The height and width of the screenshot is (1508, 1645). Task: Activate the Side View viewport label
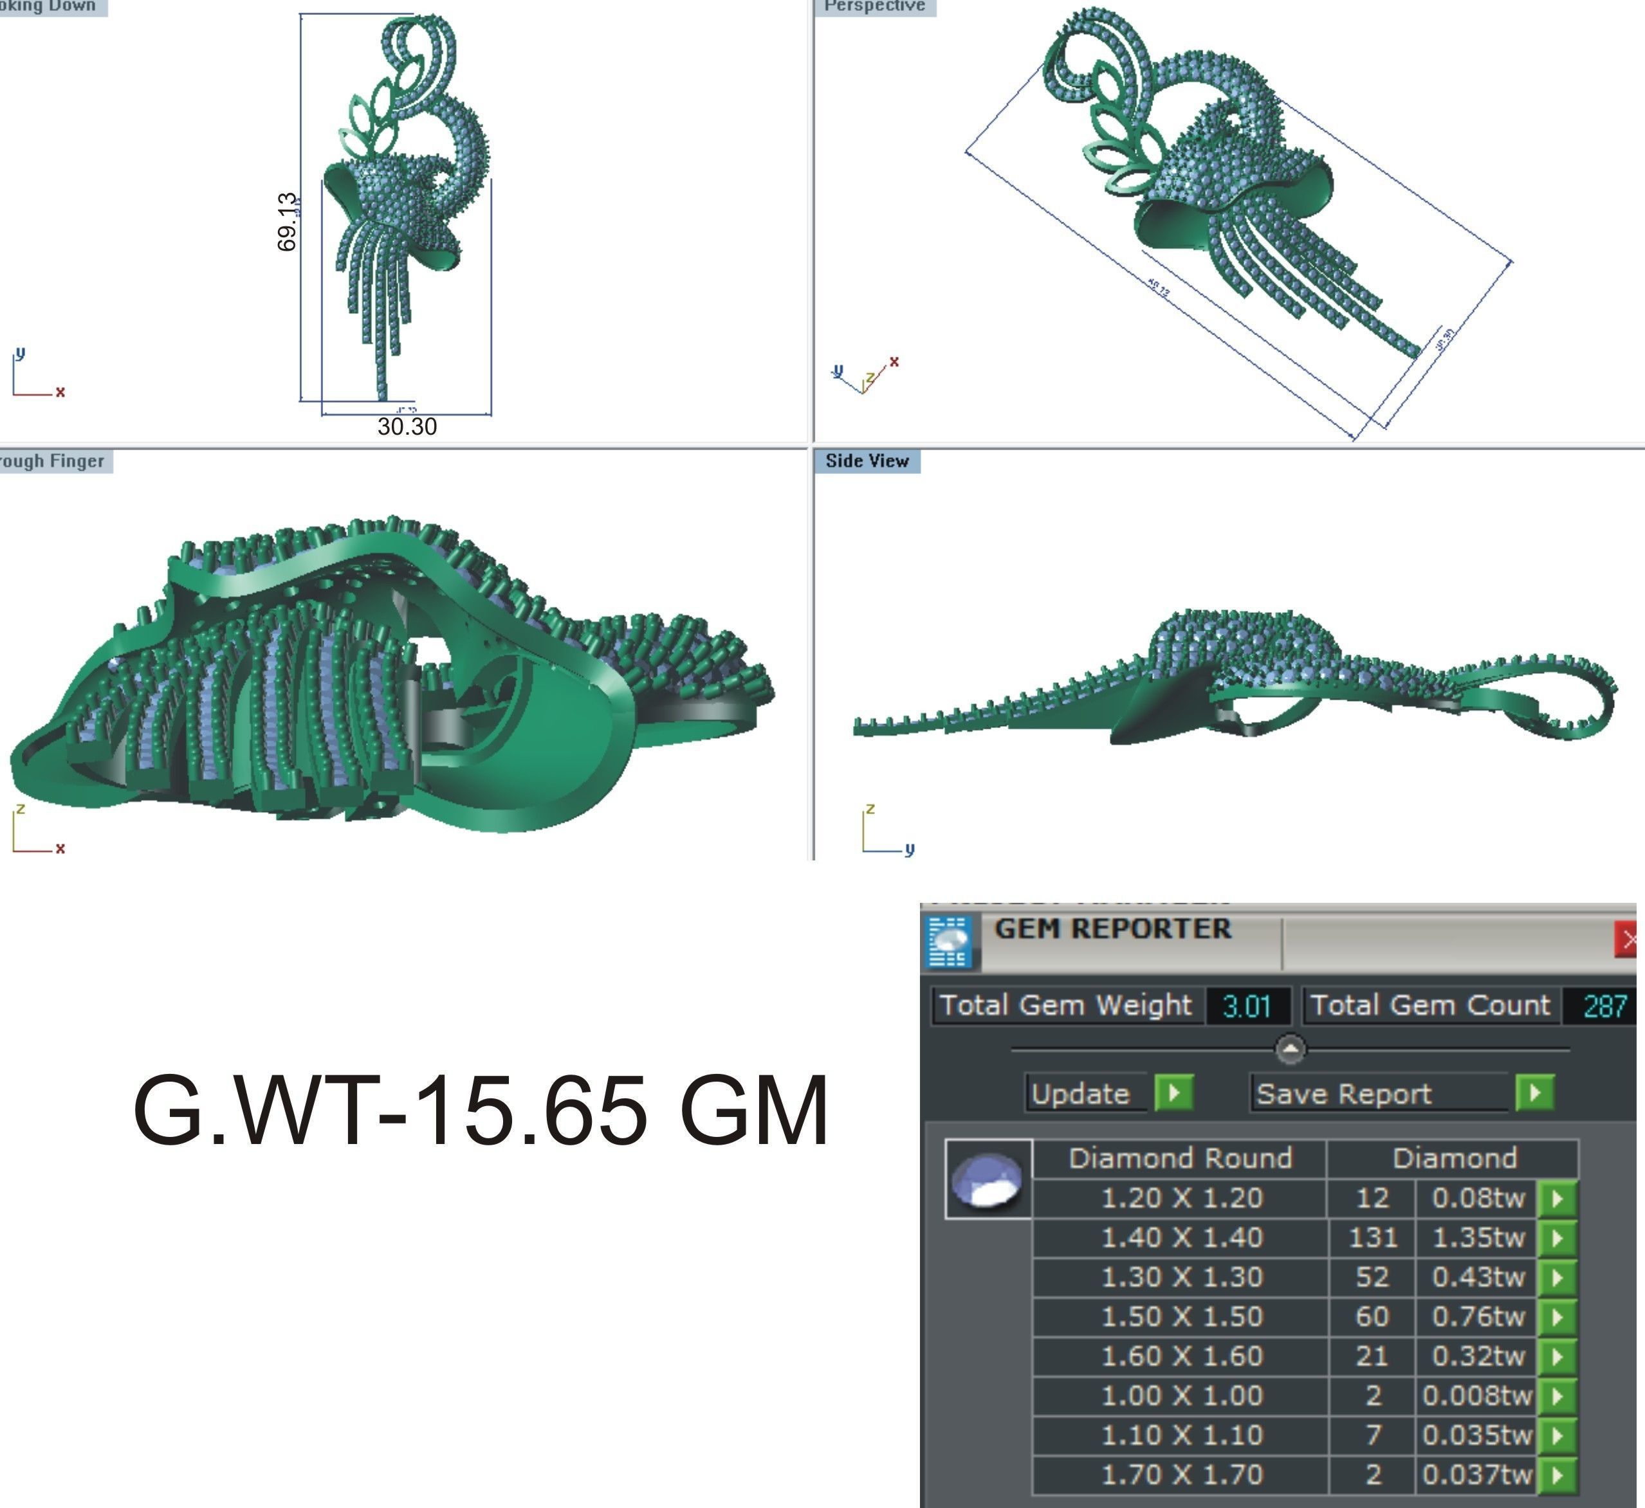click(867, 461)
